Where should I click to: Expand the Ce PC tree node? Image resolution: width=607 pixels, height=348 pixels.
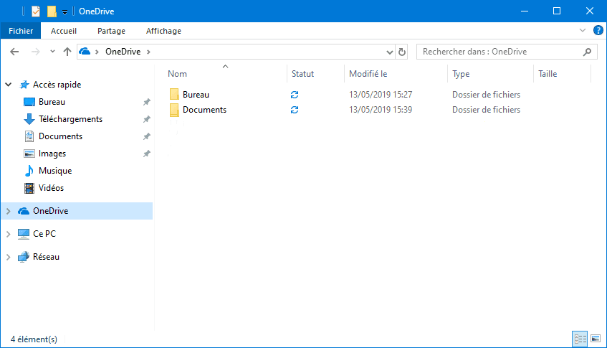9,234
